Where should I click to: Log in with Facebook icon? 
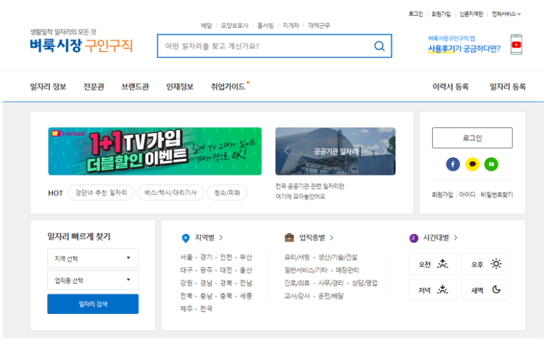[453, 164]
